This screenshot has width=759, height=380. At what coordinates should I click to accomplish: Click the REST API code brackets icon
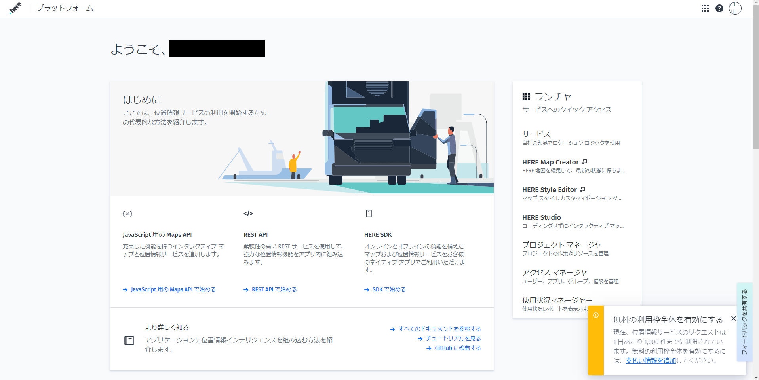click(248, 214)
